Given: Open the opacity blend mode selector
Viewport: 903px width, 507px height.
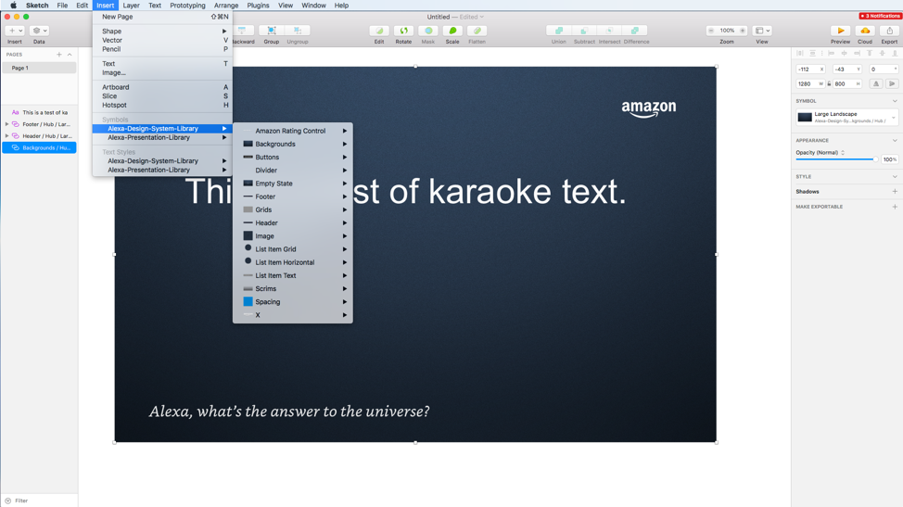Looking at the screenshot, I should [x=843, y=153].
